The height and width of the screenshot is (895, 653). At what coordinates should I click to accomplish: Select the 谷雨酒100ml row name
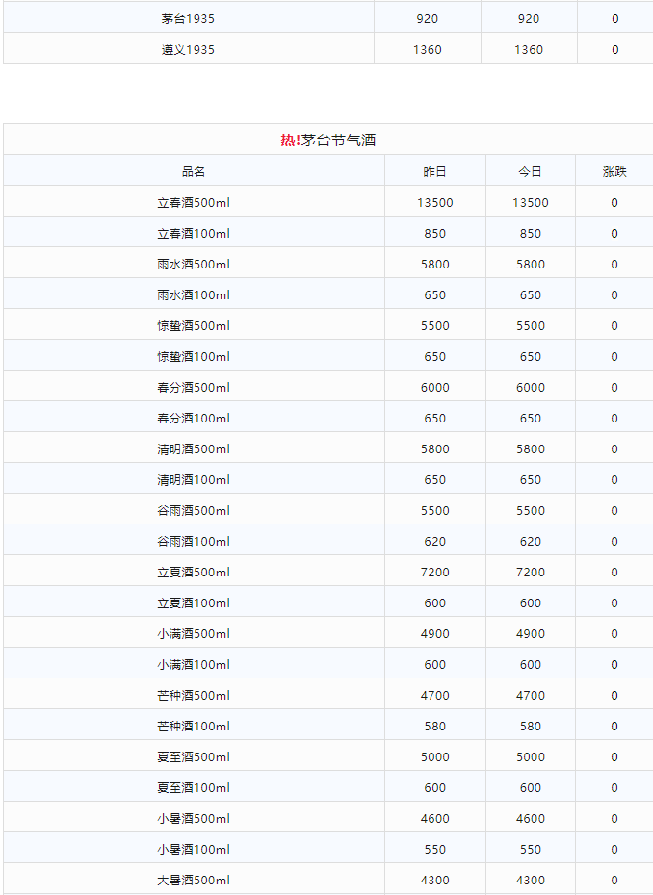pyautogui.click(x=194, y=542)
